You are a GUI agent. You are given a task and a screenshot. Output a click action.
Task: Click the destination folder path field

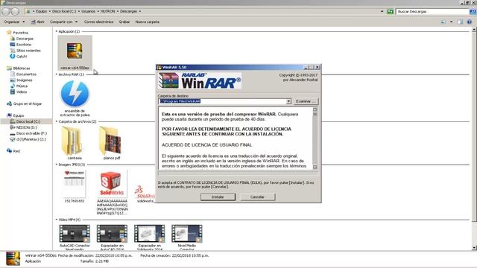(222, 101)
